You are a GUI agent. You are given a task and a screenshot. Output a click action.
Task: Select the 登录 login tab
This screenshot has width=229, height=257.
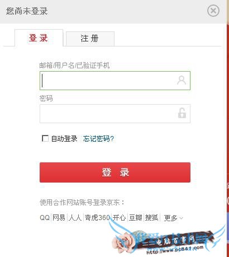39,38
